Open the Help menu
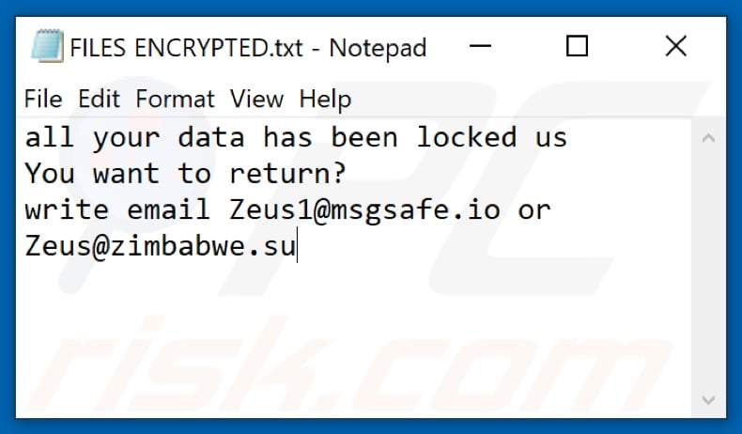Viewport: 742px width, 434px height. (x=324, y=98)
